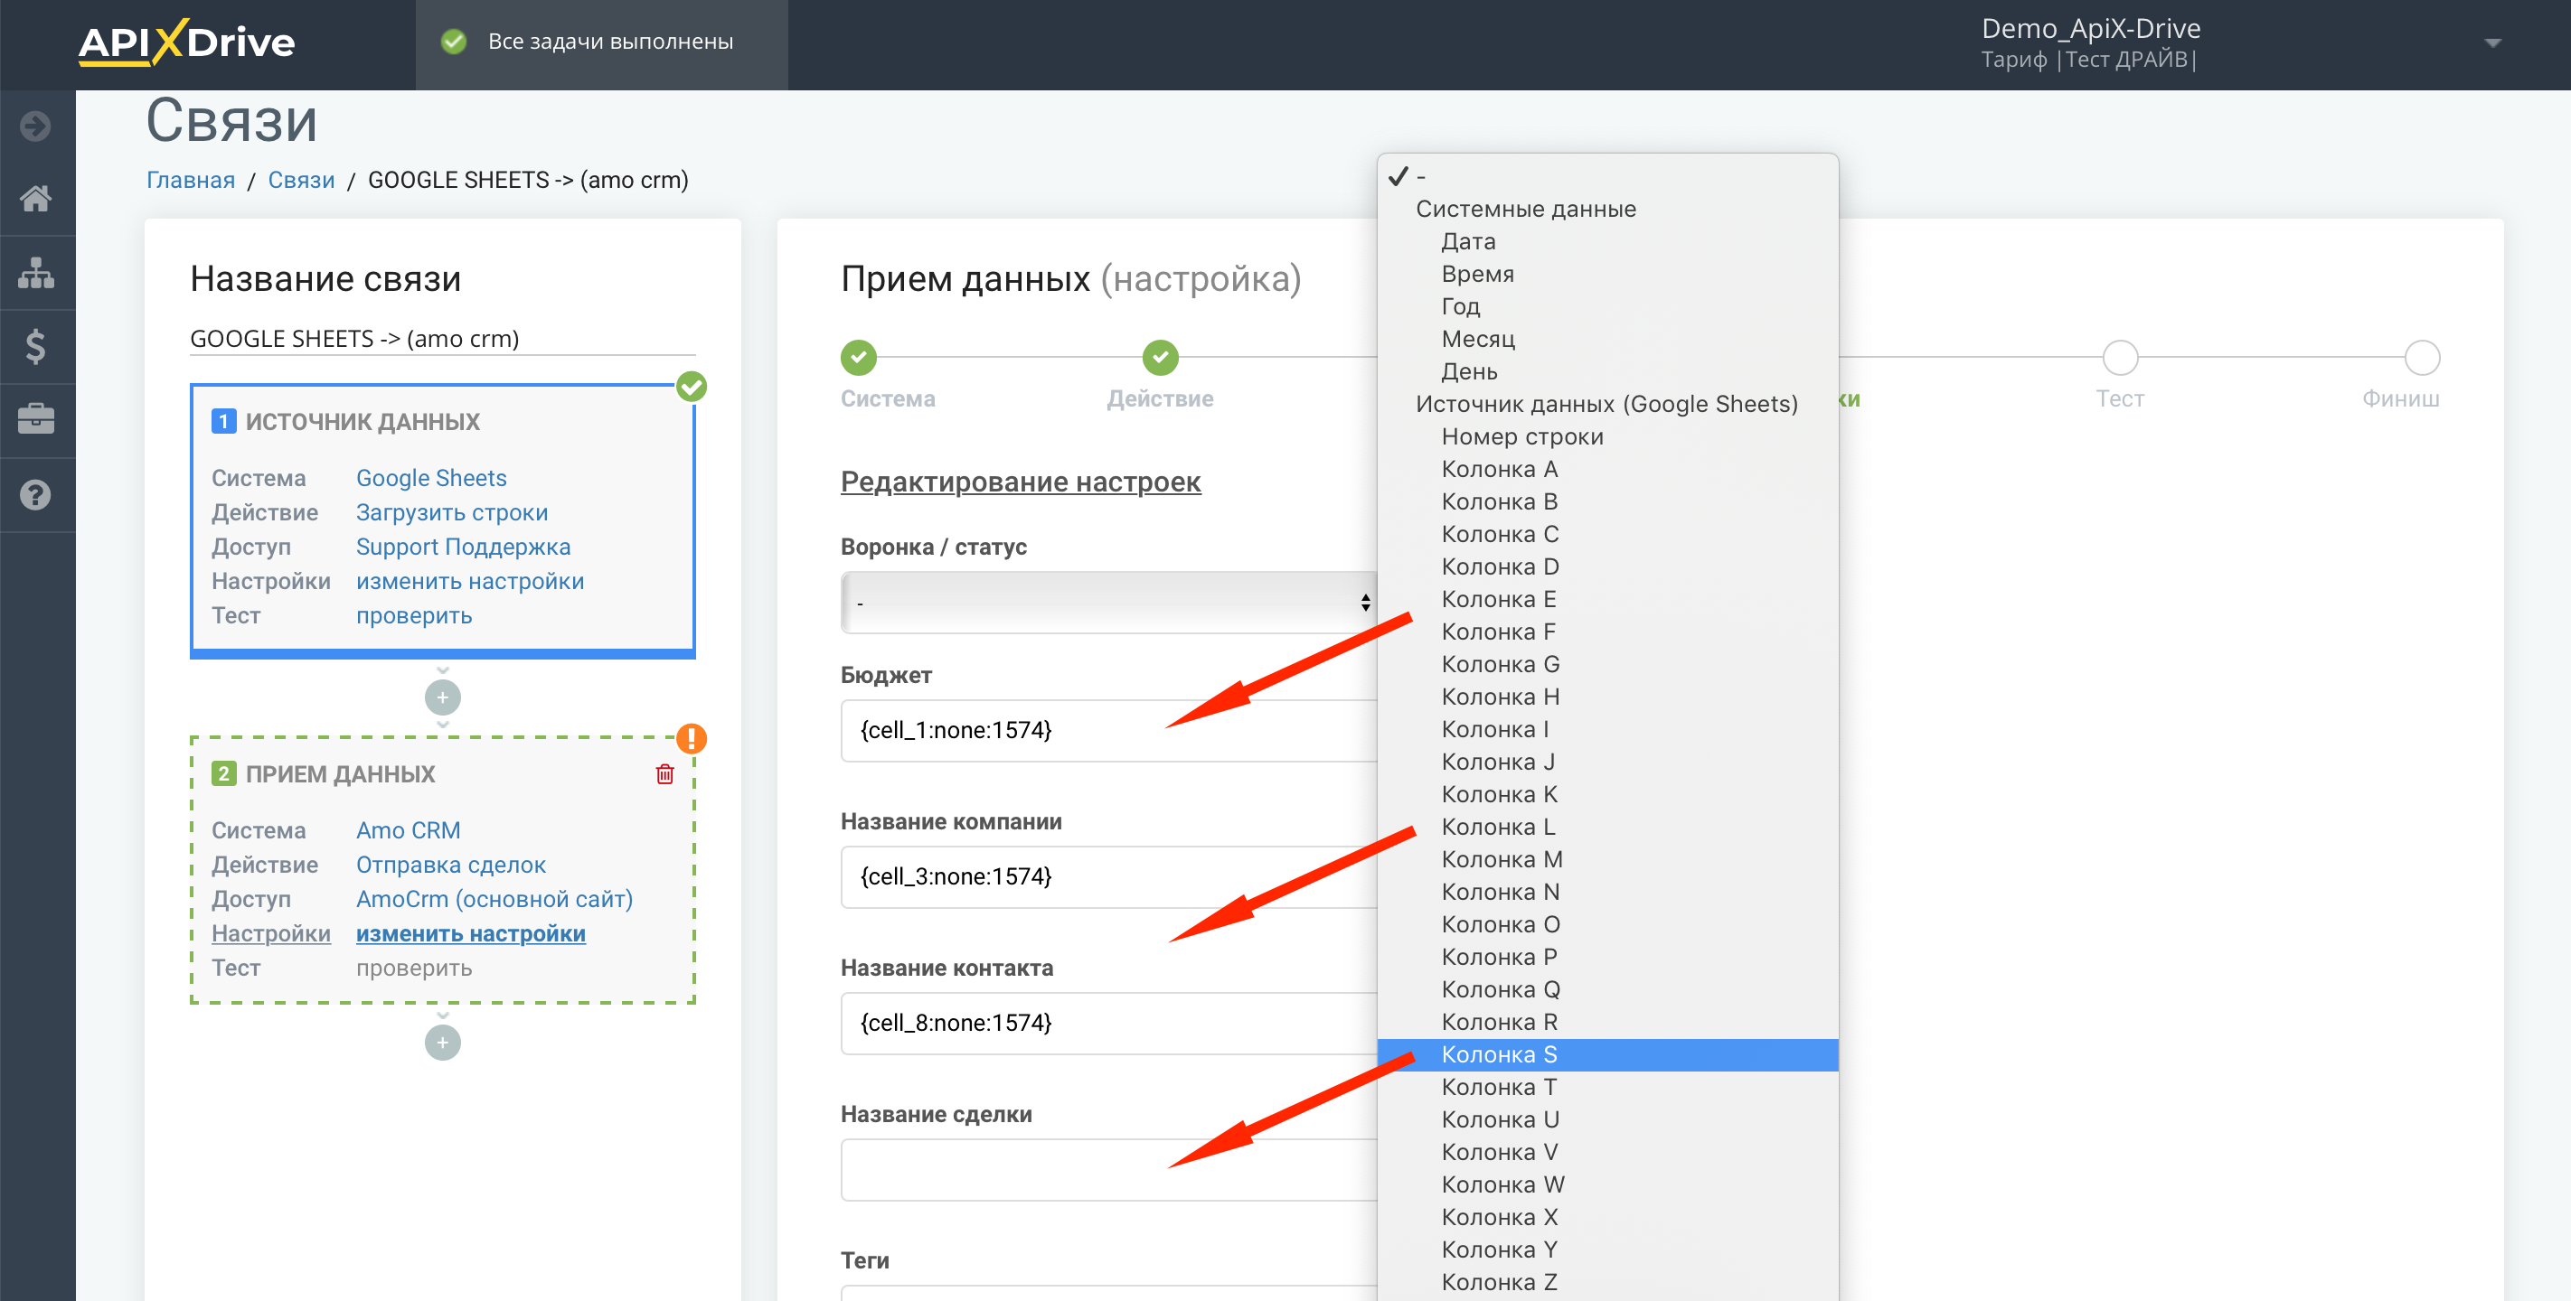Screen dimensions: 2571x1301
Task: Click the Действие step checkmark
Action: 1160,357
